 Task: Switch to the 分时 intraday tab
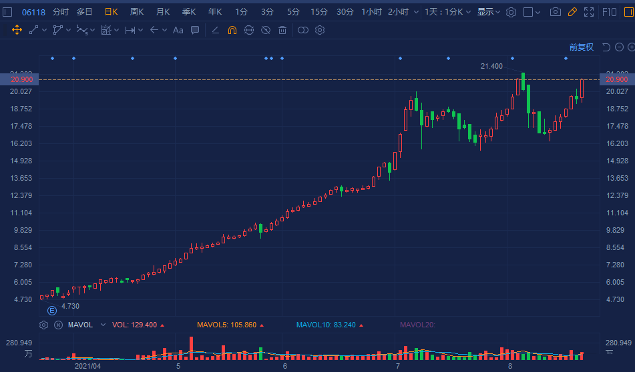tap(61, 12)
